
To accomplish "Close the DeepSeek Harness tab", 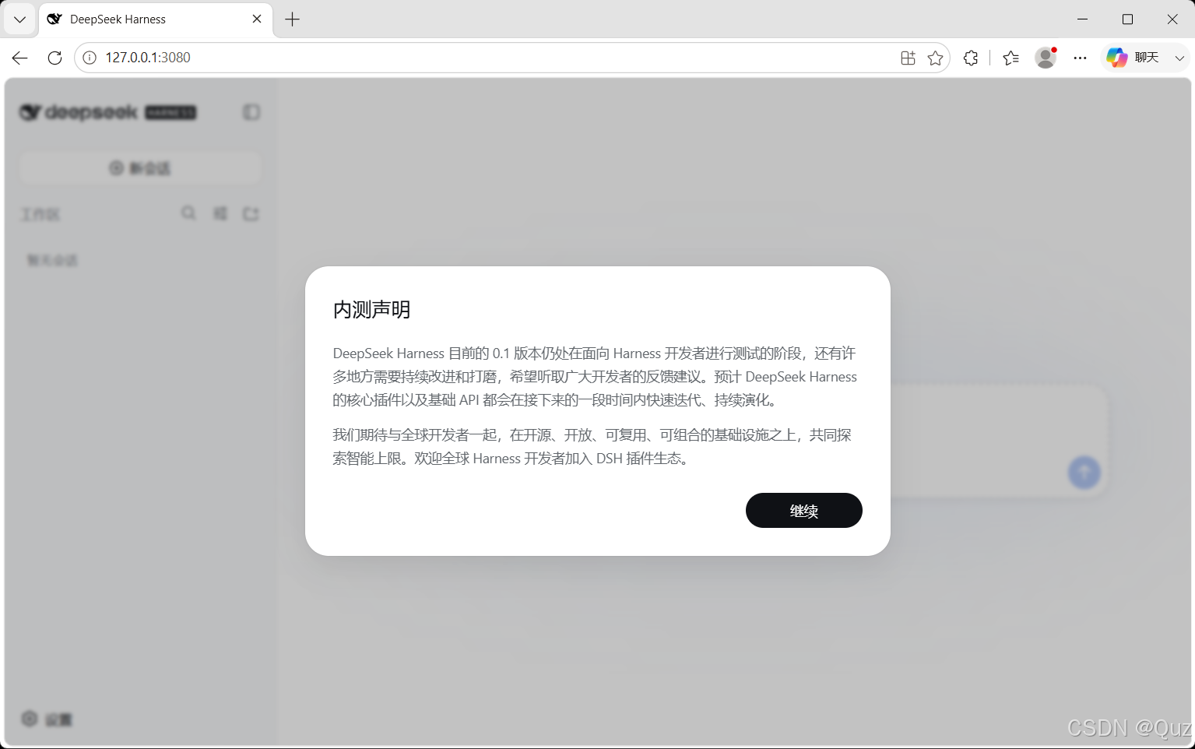I will (257, 19).
